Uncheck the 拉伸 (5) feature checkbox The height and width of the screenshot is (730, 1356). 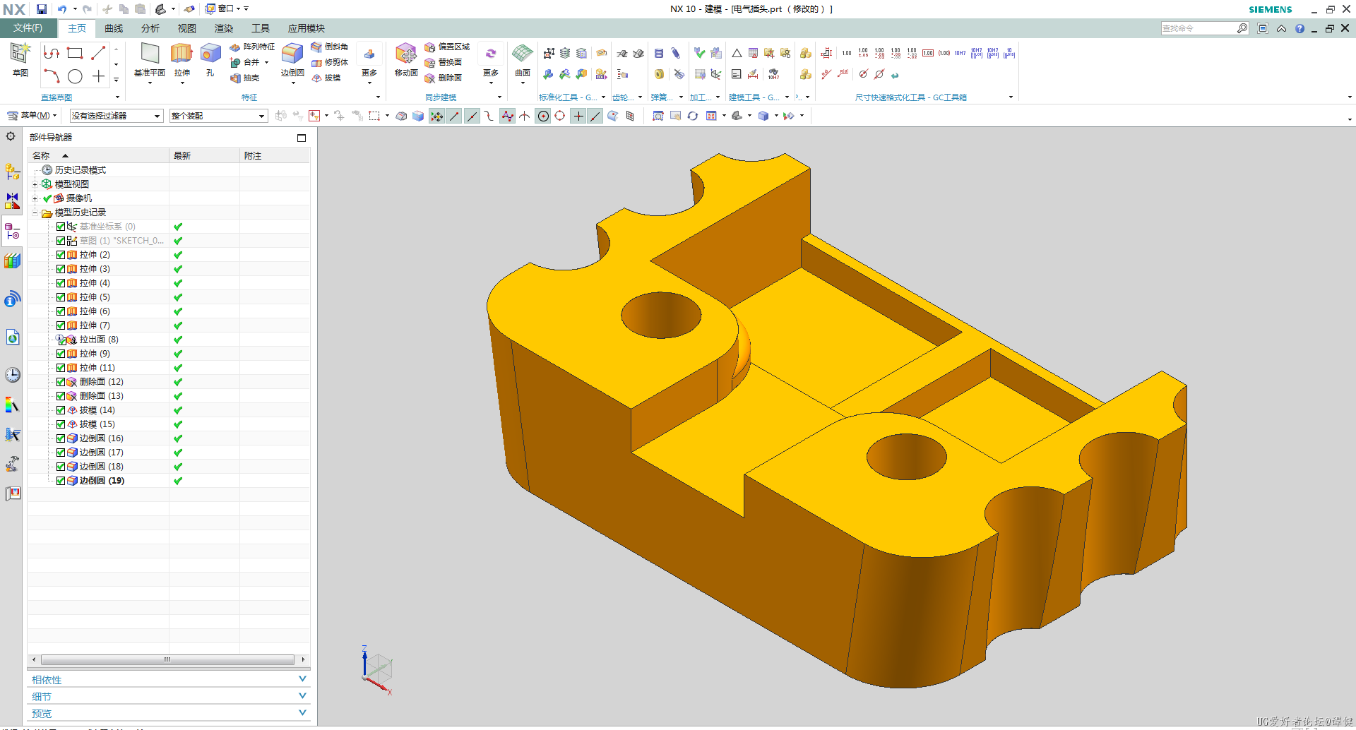pos(61,297)
